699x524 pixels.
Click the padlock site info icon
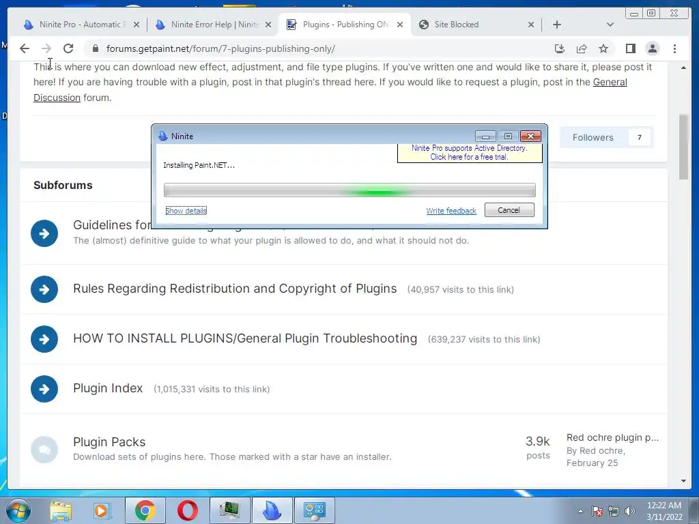tap(96, 48)
